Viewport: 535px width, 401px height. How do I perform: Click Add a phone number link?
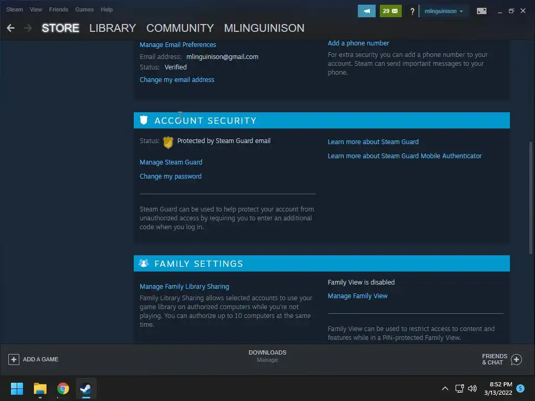point(358,43)
